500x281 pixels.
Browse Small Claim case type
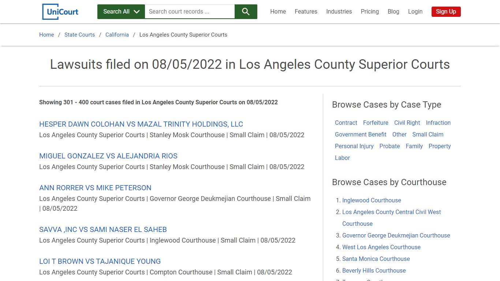pos(428,135)
